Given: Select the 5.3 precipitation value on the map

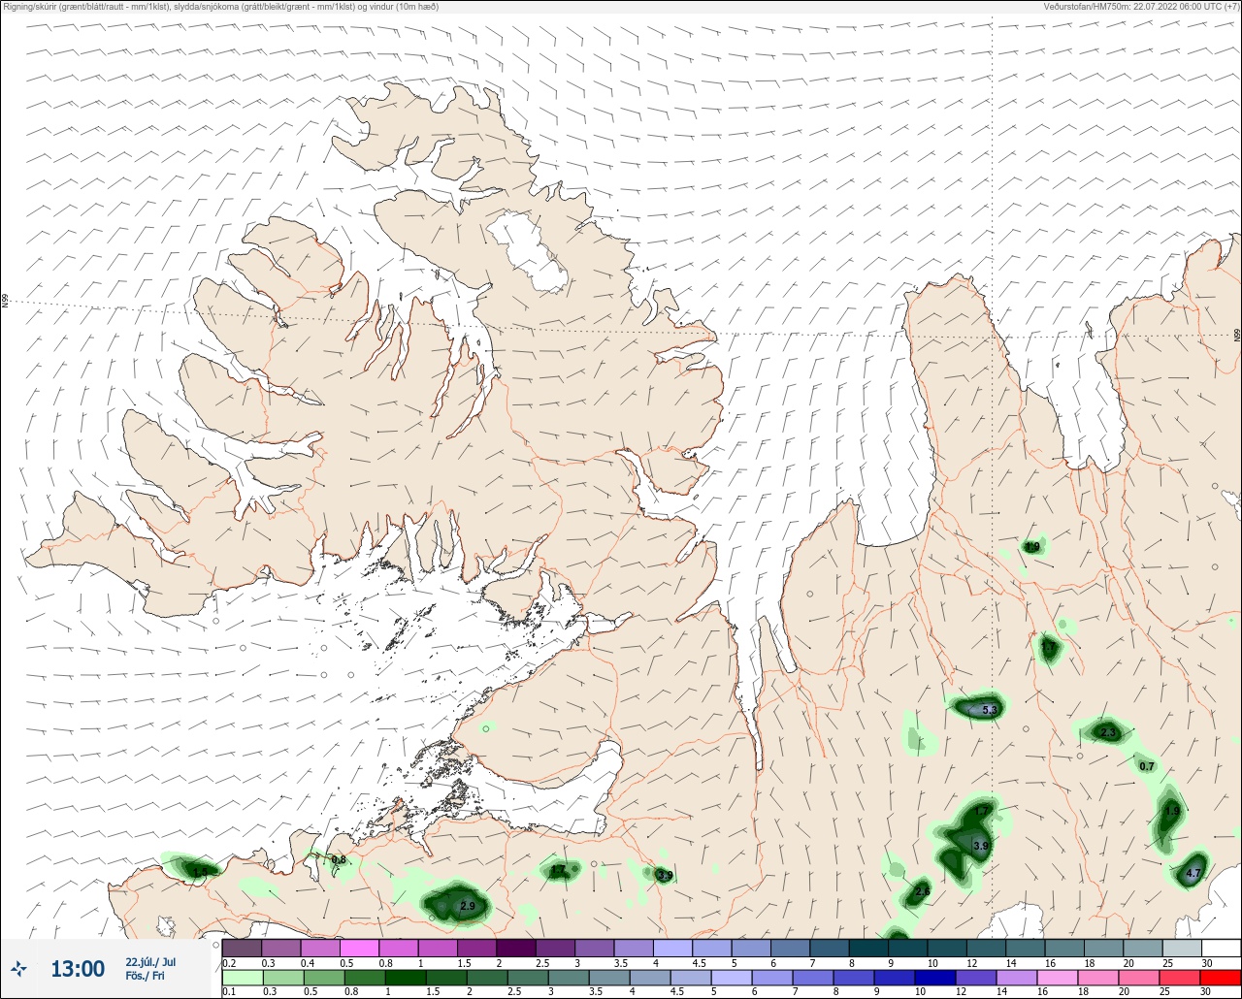Looking at the screenshot, I should coord(990,711).
